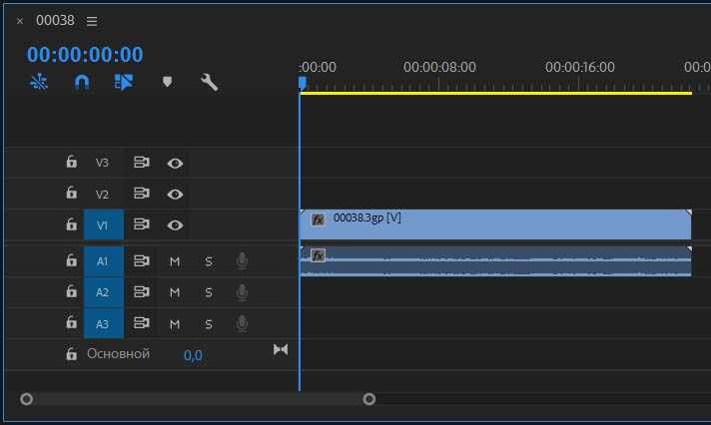Toggle A2 track targeting
The height and width of the screenshot is (425, 711).
click(104, 292)
